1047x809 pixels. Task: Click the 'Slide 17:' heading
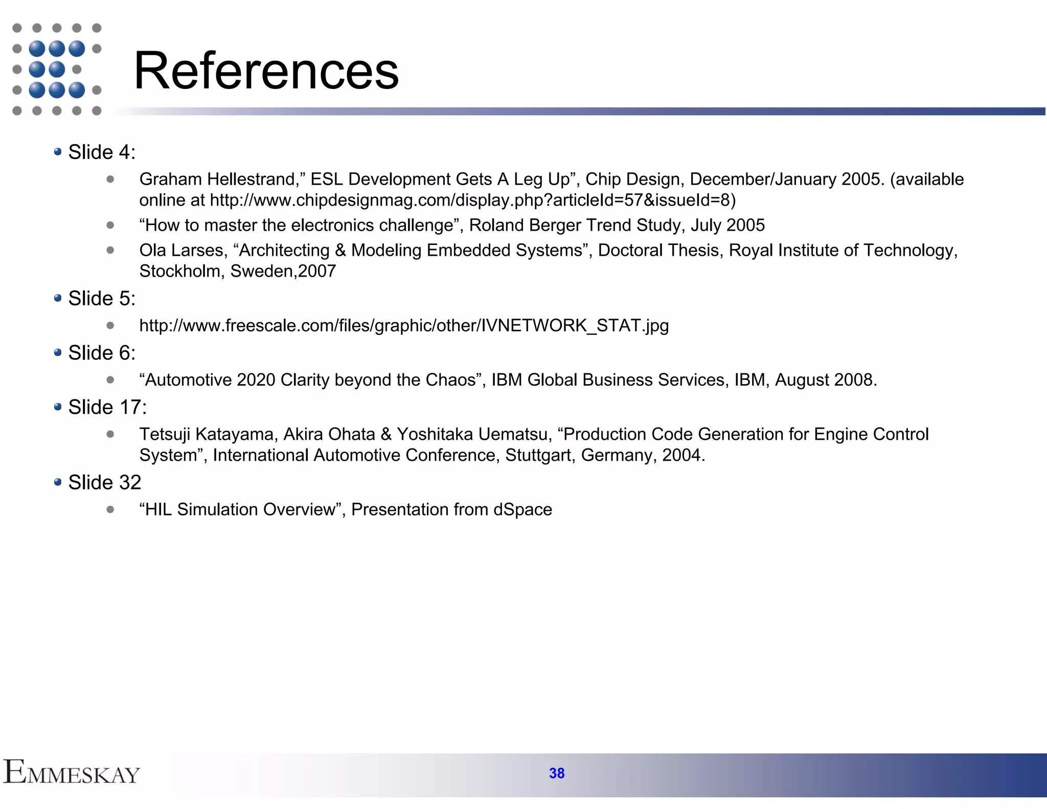[x=107, y=408]
